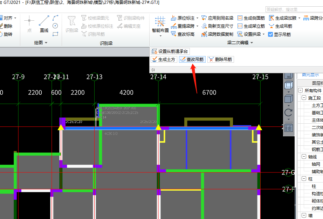Screen dimensions: 323x219
Task: Select the 砌体柱 tree item
Action: [x=317, y=201]
